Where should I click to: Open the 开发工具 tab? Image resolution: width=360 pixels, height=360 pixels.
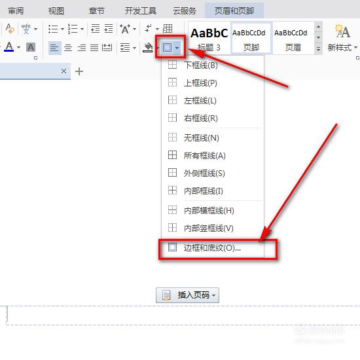pyautogui.click(x=141, y=10)
